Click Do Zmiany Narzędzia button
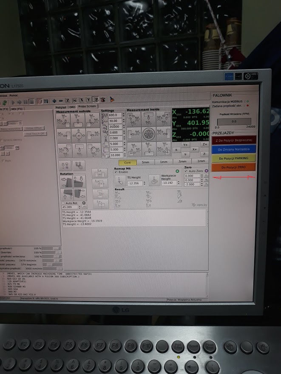The height and width of the screenshot is (374, 281). click(234, 149)
